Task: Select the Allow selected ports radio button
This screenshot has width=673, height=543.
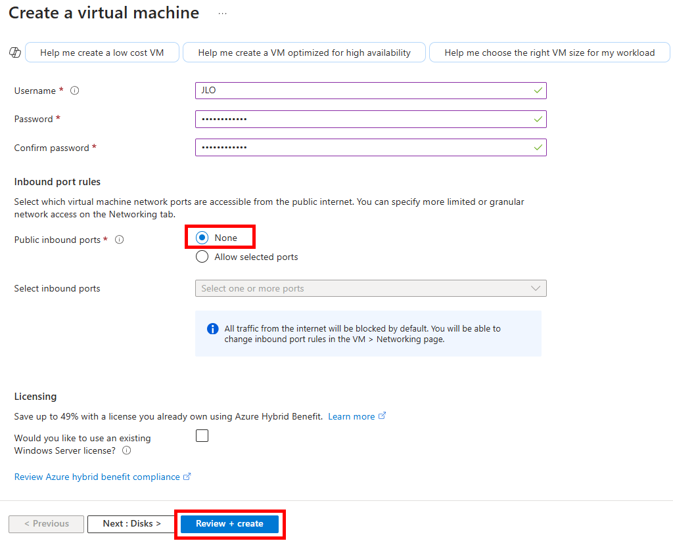Action: coord(202,257)
